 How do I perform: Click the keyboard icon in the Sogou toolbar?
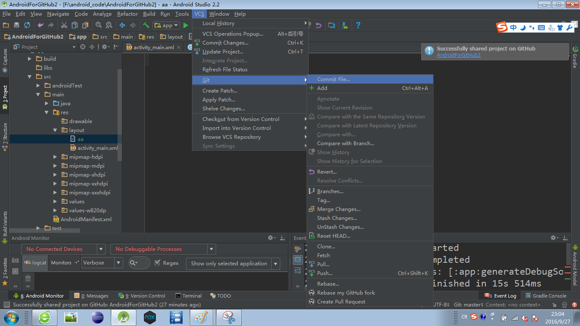click(x=541, y=28)
